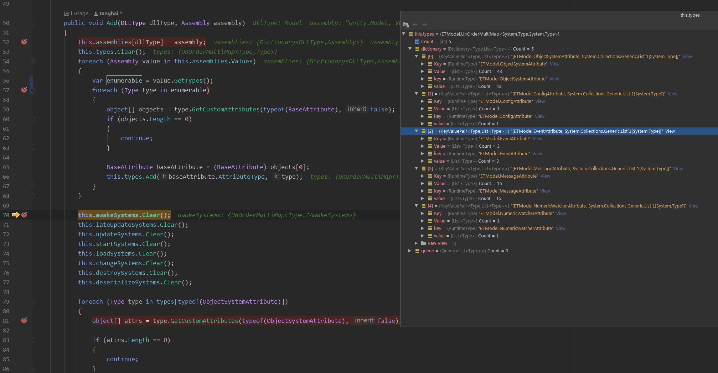The image size is (718, 373).
Task: Collapse the [4] NumericWatcherAttribute entry
Action: click(416, 206)
